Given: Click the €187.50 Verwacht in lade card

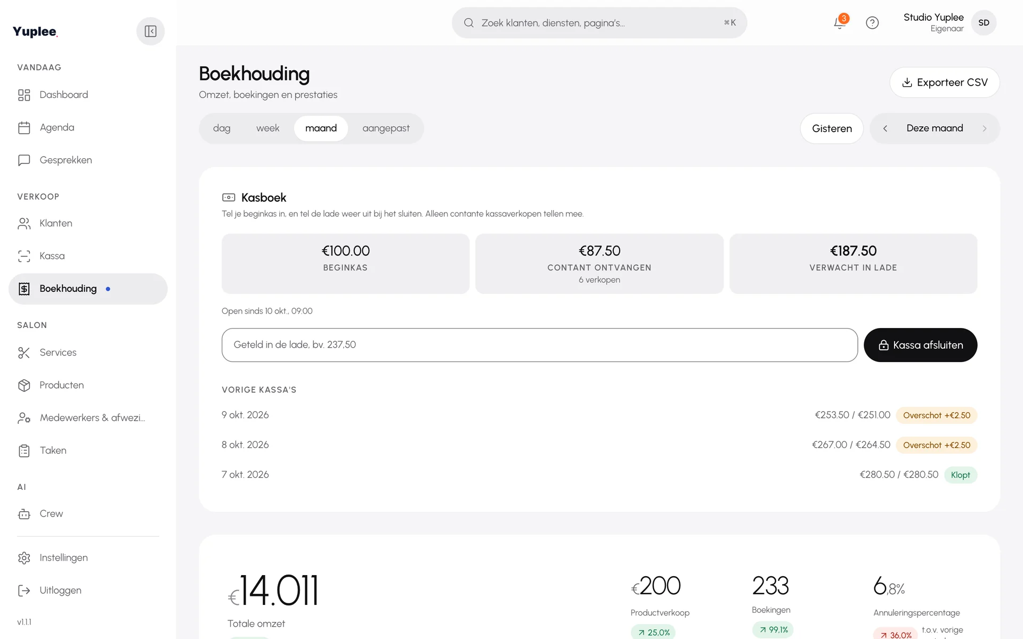Looking at the screenshot, I should click(x=853, y=264).
